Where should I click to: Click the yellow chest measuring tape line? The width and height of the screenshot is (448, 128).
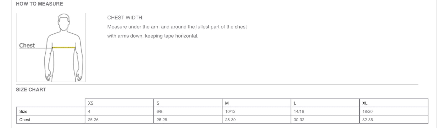click(x=64, y=48)
